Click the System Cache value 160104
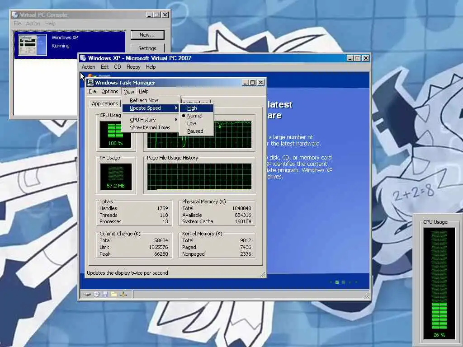 click(243, 221)
